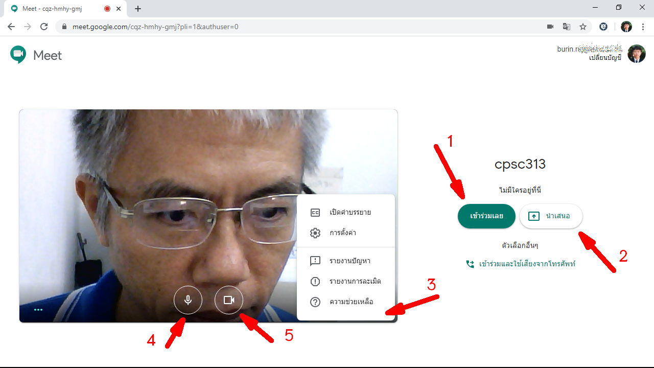
Task: Click the Present button with screen icon
Action: tap(551, 216)
